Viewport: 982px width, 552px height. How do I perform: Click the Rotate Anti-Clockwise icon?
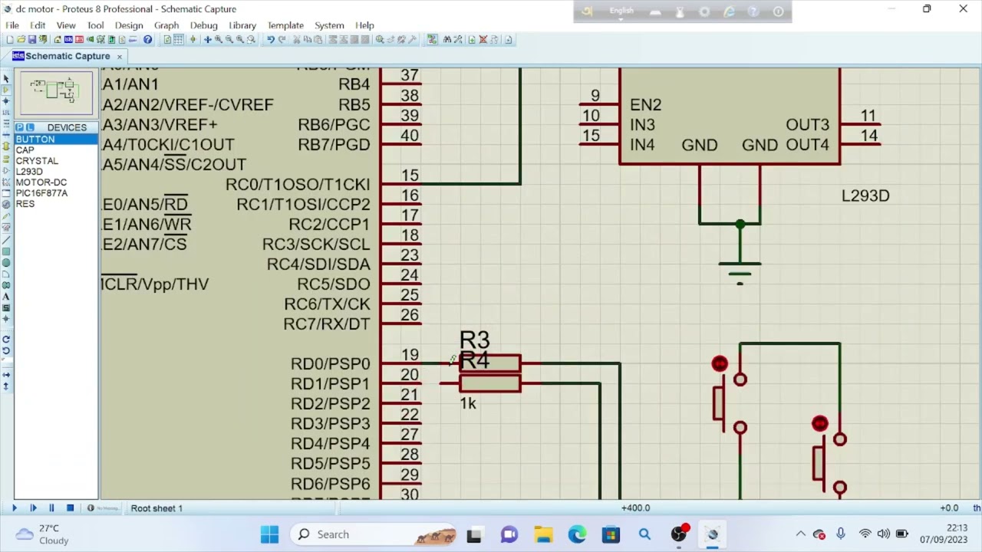[x=6, y=350]
